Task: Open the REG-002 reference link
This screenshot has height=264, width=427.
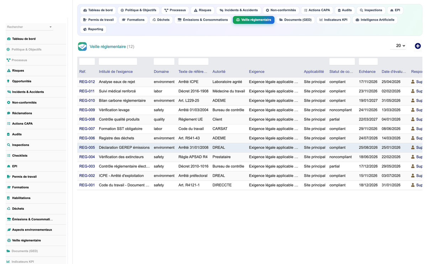Action: point(87,176)
